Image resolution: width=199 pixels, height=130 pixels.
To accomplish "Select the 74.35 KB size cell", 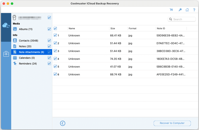I will point(115,59).
